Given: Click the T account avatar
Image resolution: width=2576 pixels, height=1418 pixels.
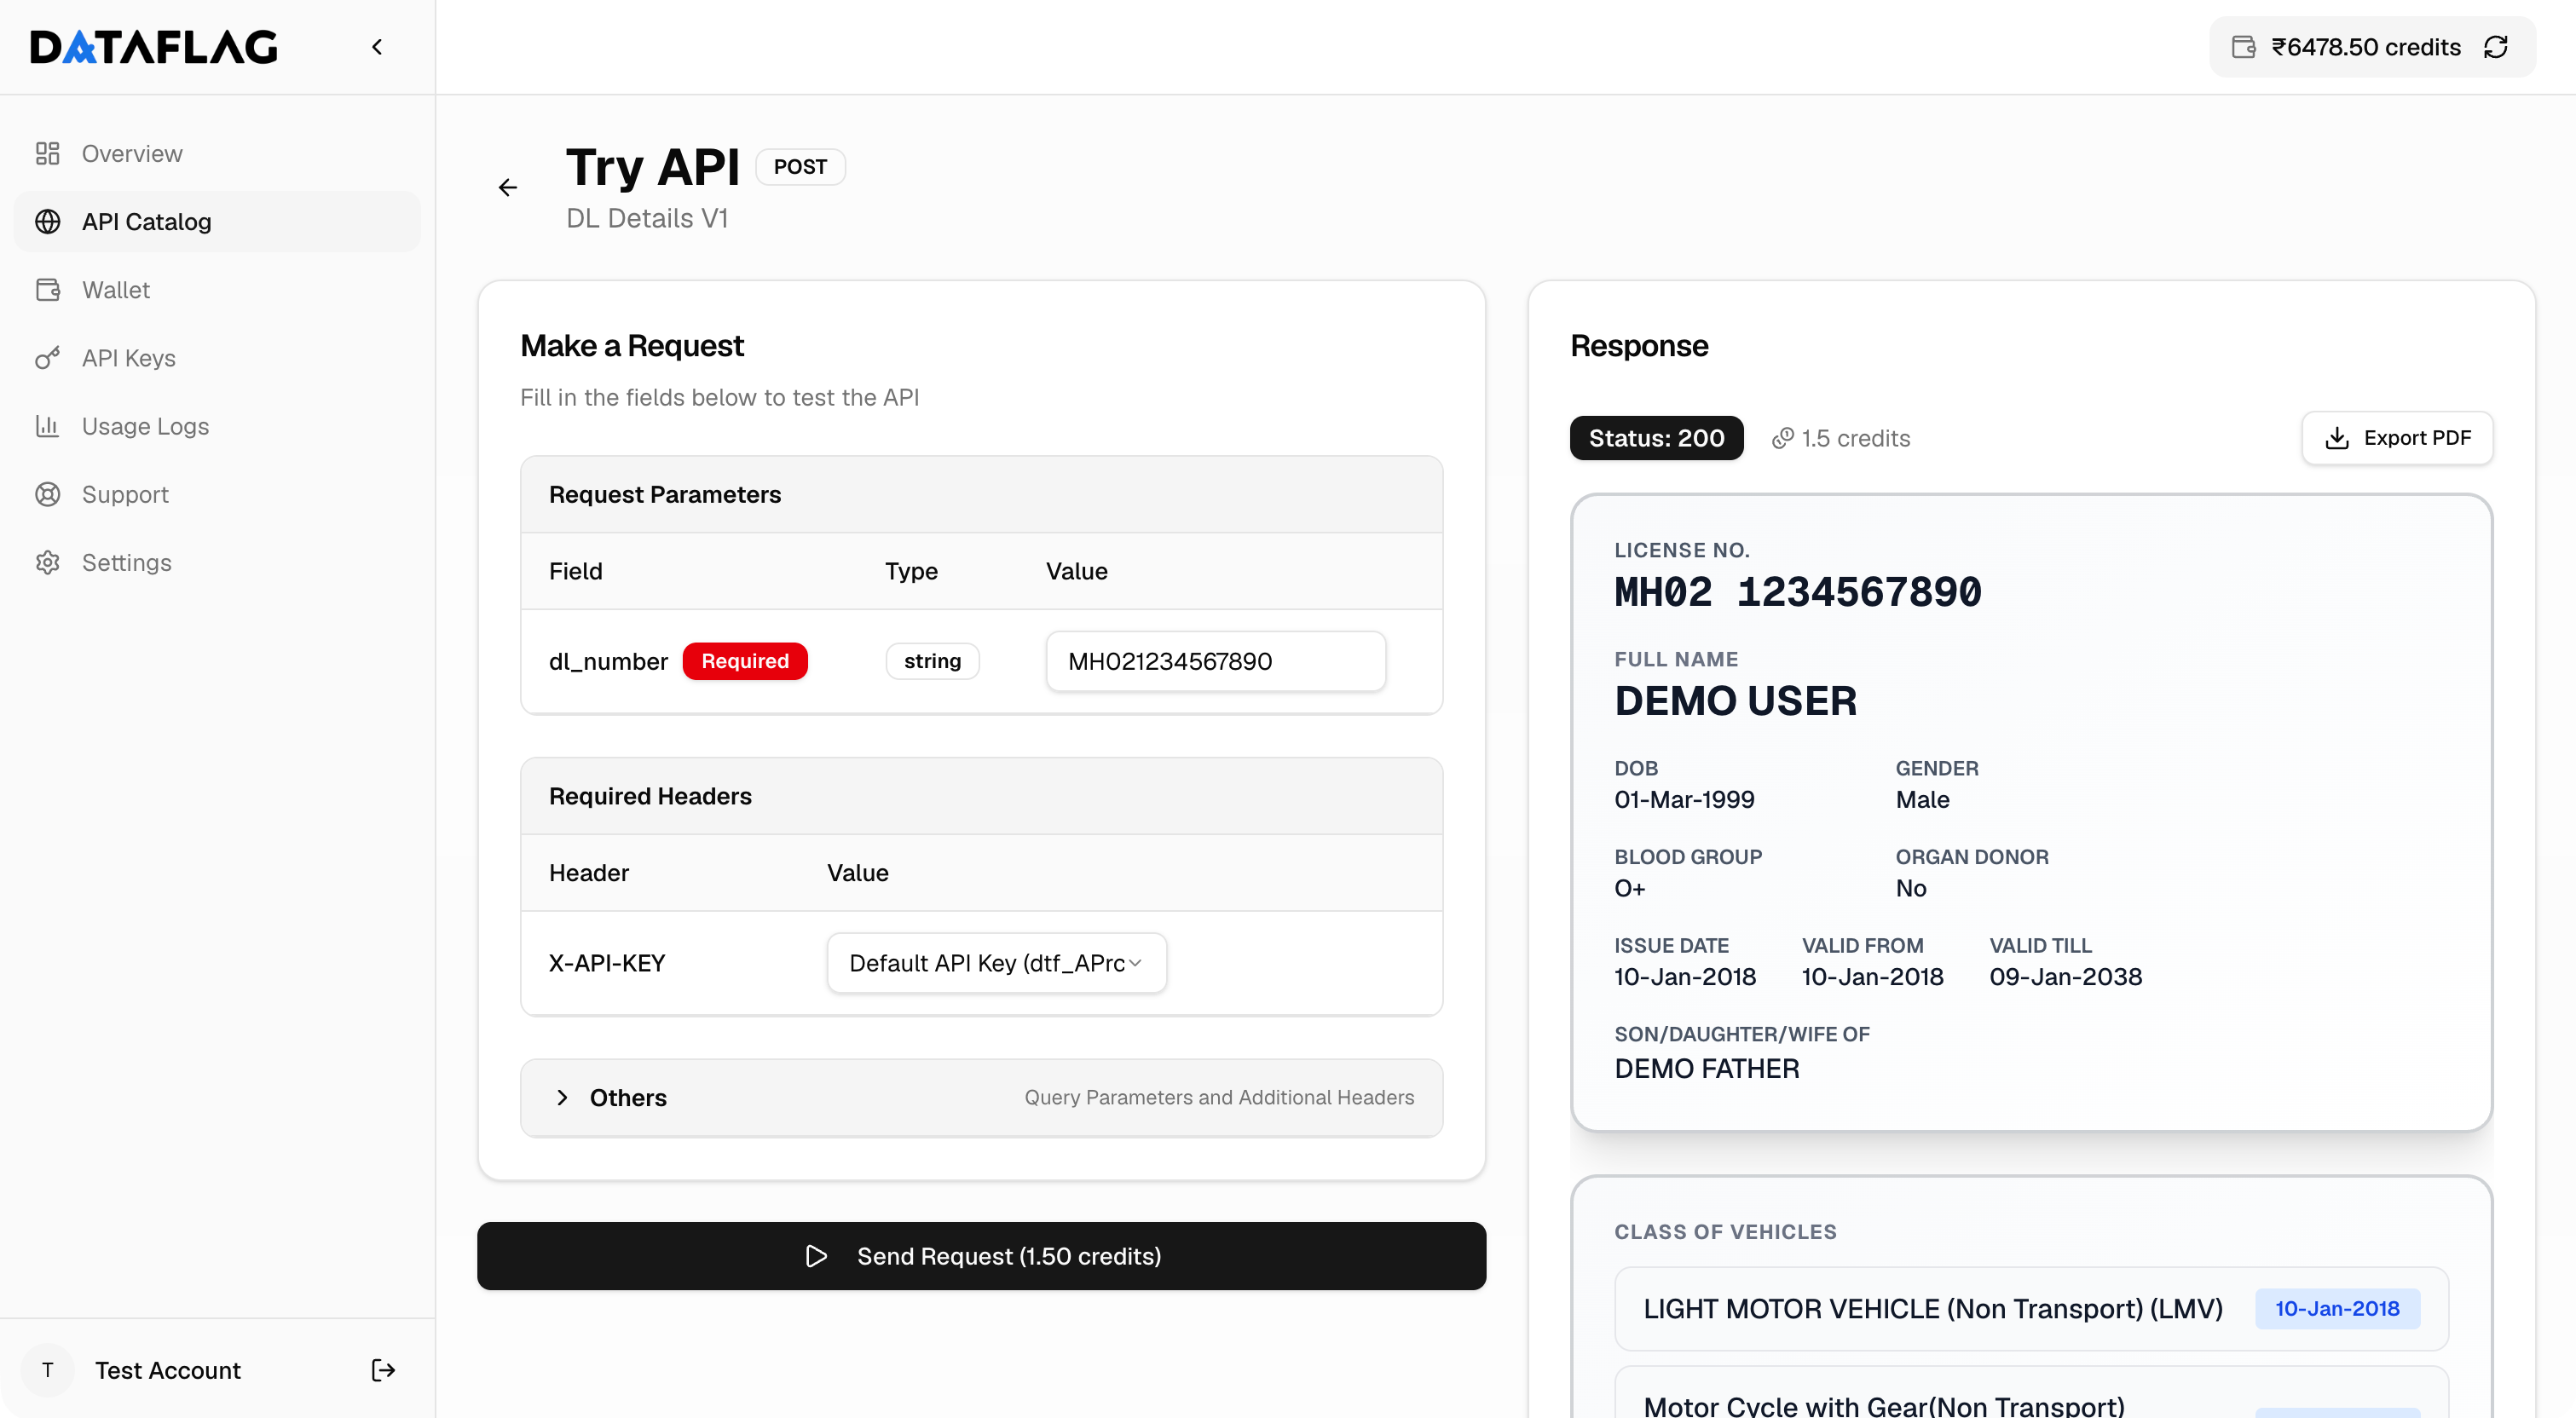Looking at the screenshot, I should tap(48, 1370).
